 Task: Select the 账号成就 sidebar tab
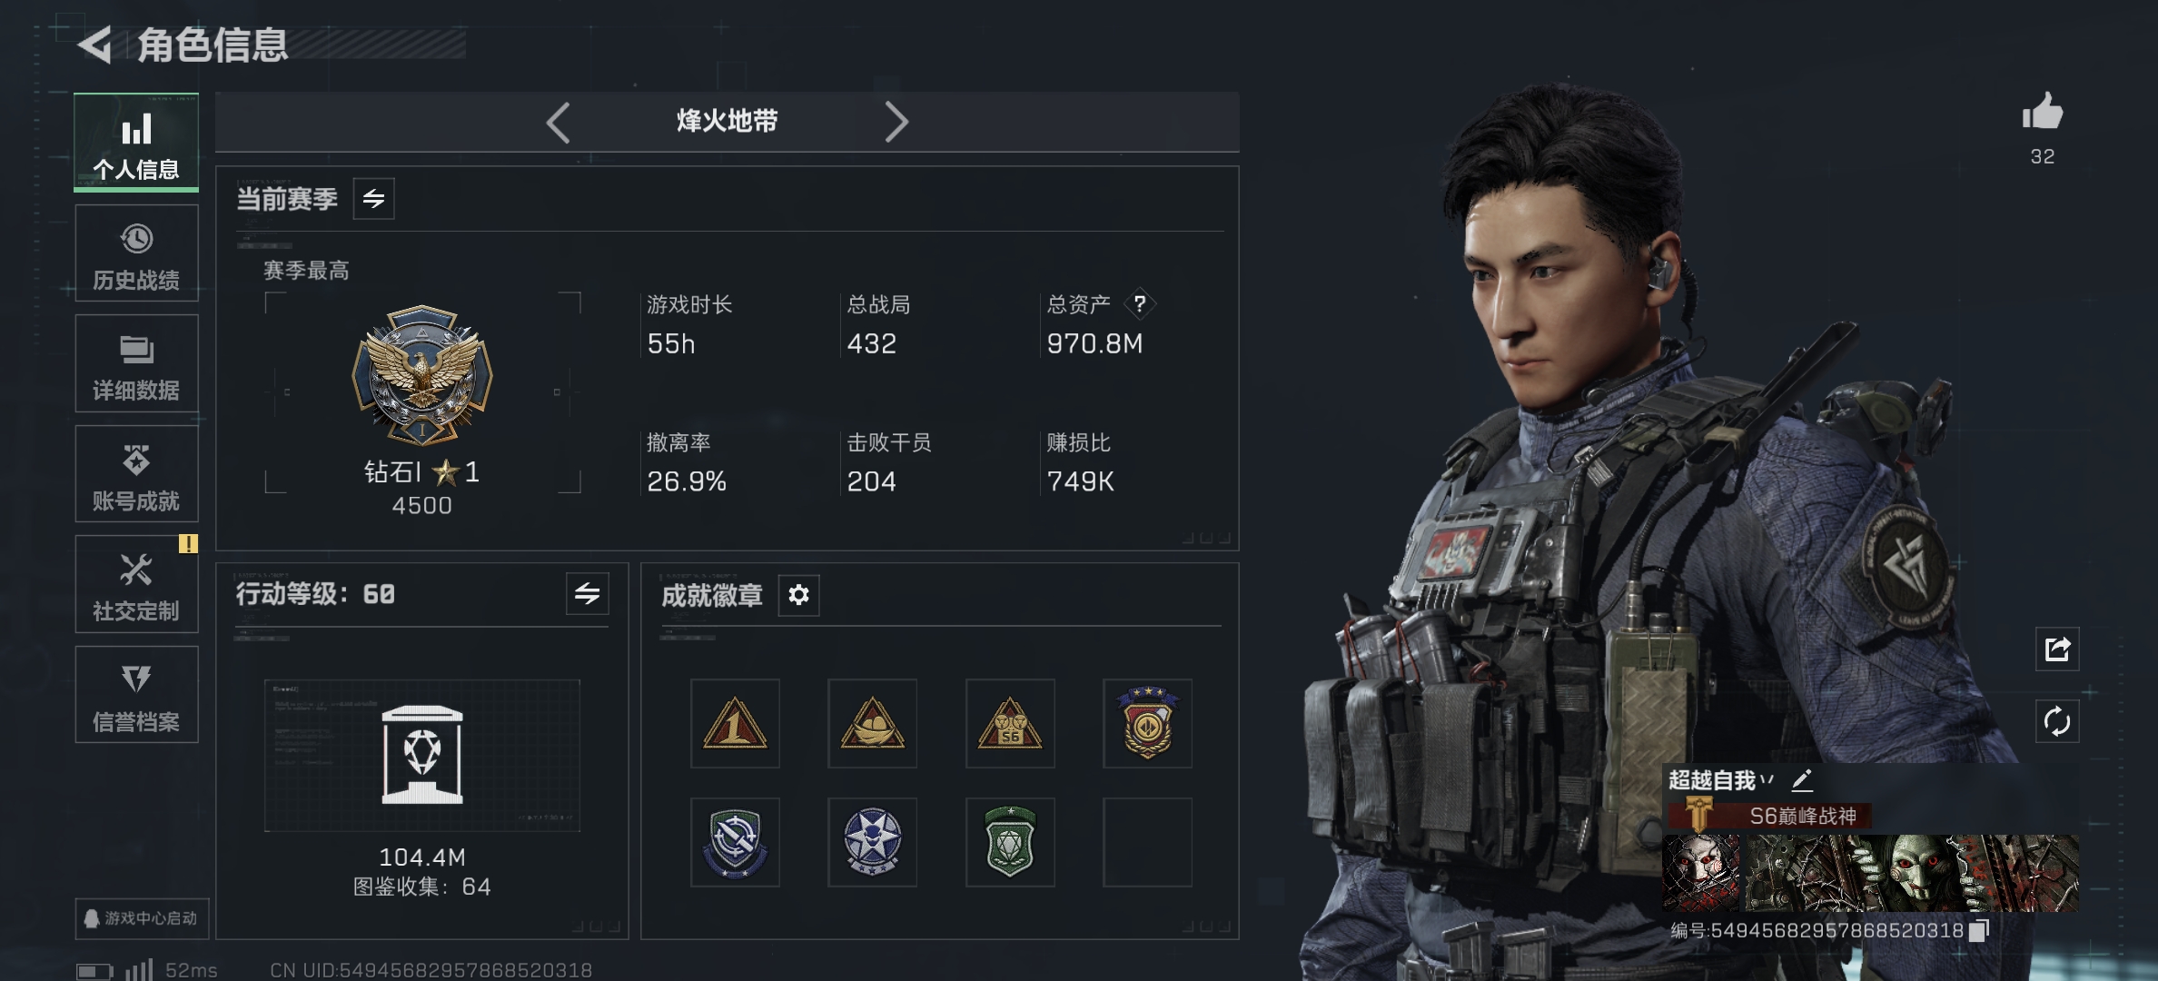[x=136, y=474]
